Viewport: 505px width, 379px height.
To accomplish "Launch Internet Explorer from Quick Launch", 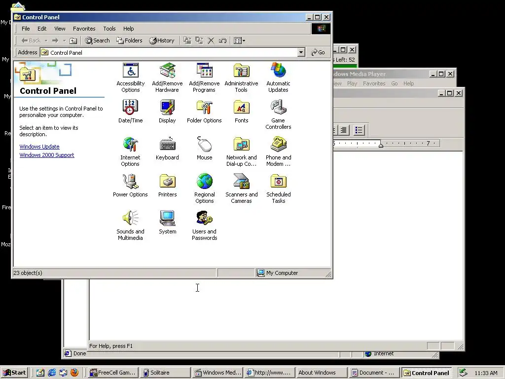I will tap(51, 373).
